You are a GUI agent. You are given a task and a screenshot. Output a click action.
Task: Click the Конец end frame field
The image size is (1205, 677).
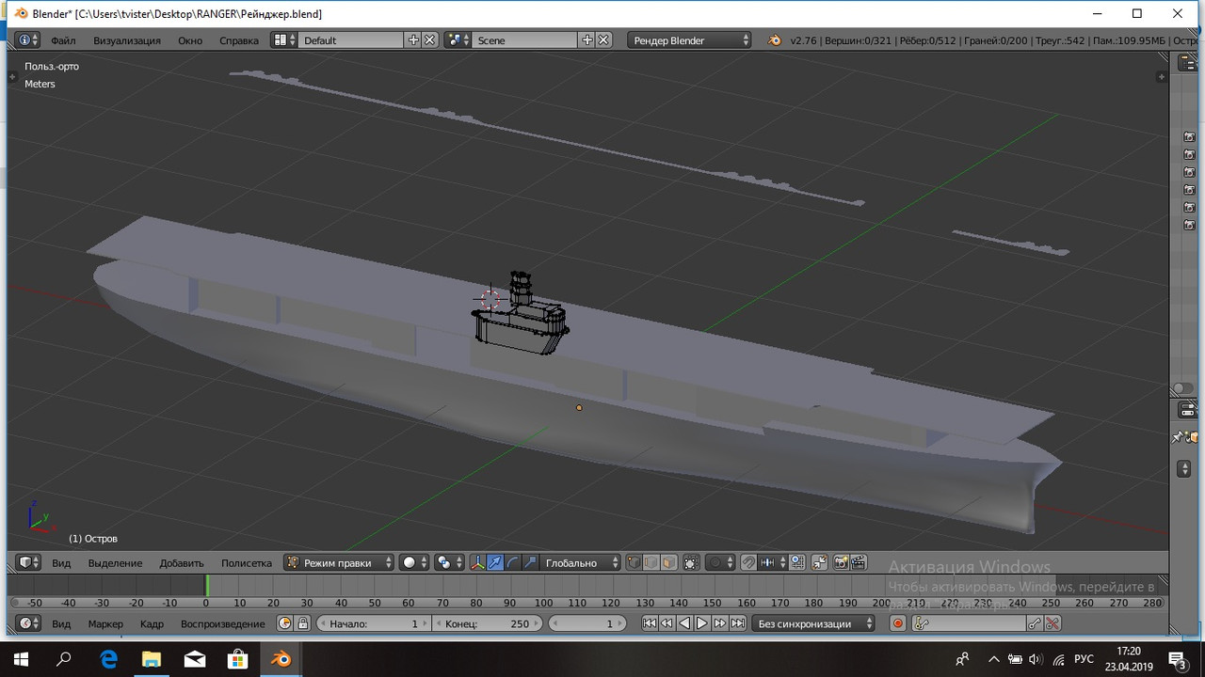pyautogui.click(x=487, y=623)
